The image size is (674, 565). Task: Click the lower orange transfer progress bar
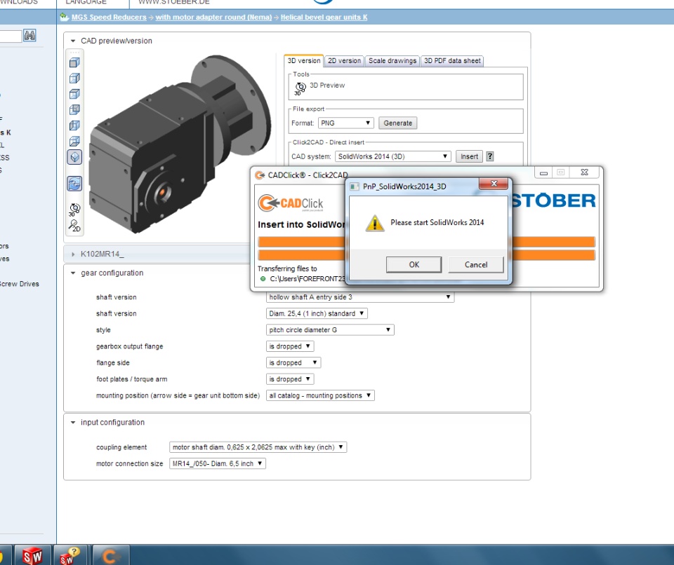click(301, 255)
